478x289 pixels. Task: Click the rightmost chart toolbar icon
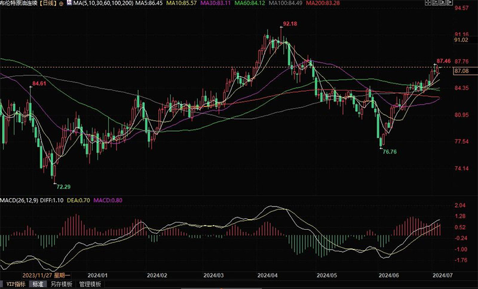[450, 2]
